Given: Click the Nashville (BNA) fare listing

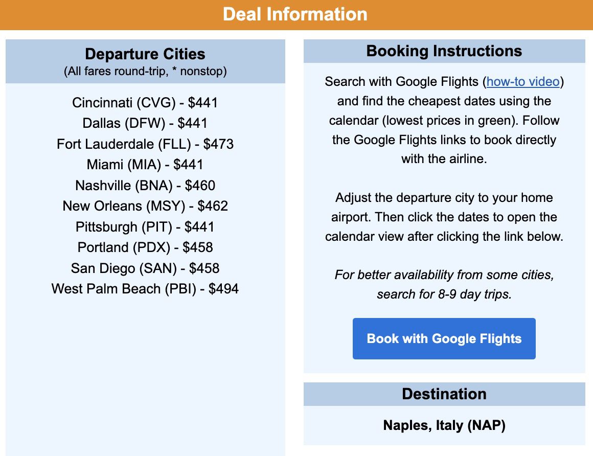Looking at the screenshot, I should click(x=145, y=185).
